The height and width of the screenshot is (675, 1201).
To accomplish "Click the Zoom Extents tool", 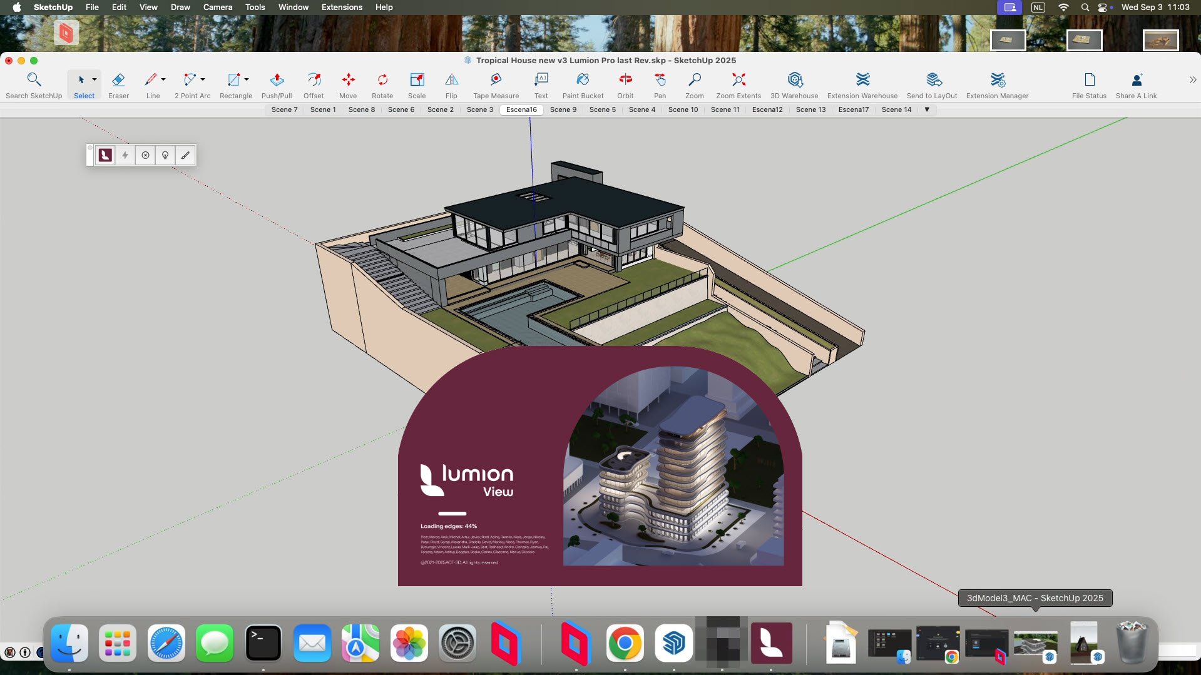I will [738, 85].
